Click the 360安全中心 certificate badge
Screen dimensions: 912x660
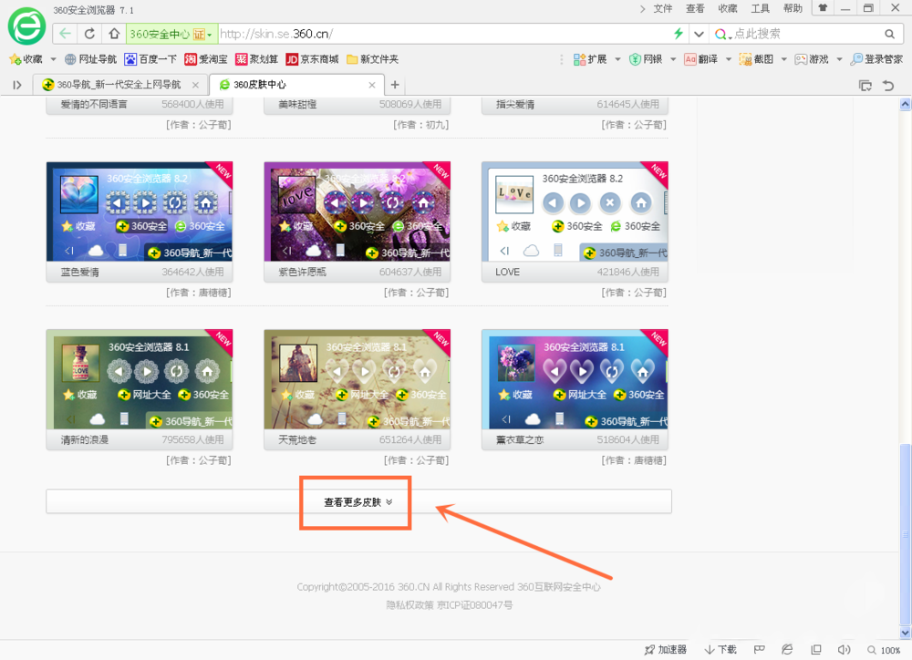pos(172,34)
